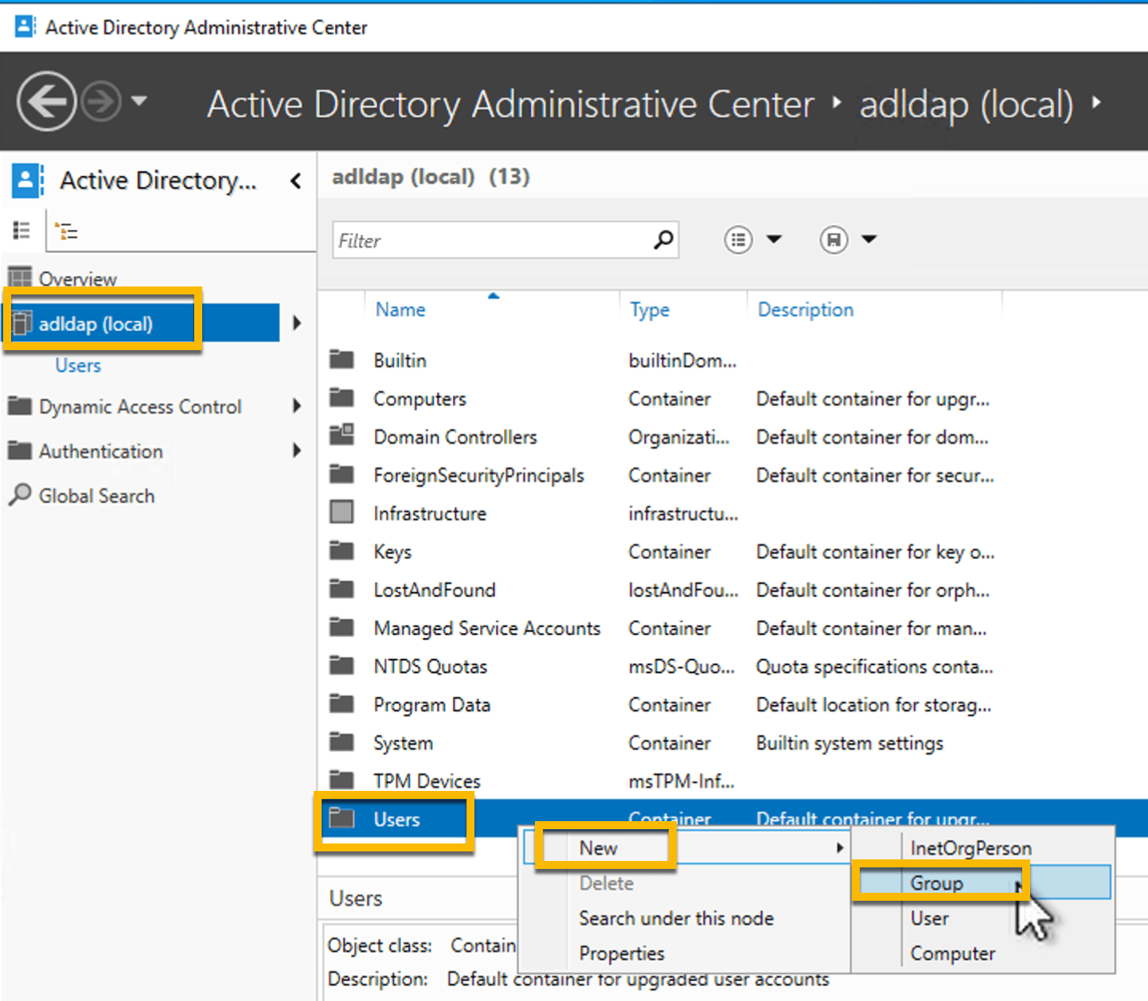Choose Properties in the context menu
The width and height of the screenshot is (1148, 1001).
pos(686,953)
